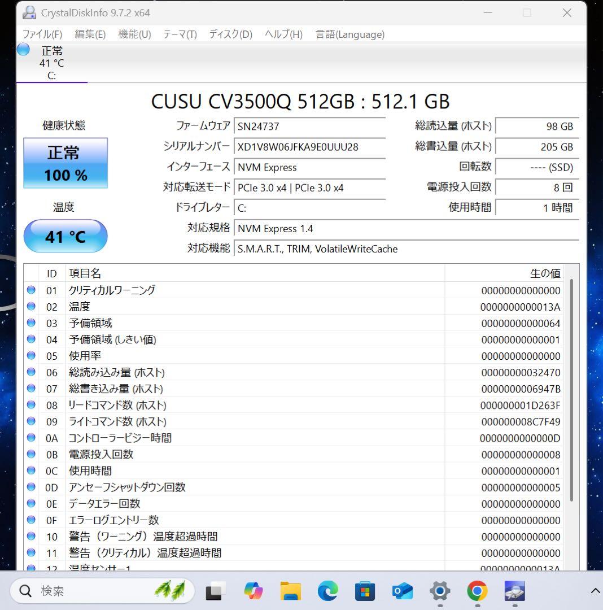The width and height of the screenshot is (603, 610).
Task: Select the アンセーフシャットダウン回数 row
Action: coord(294,487)
